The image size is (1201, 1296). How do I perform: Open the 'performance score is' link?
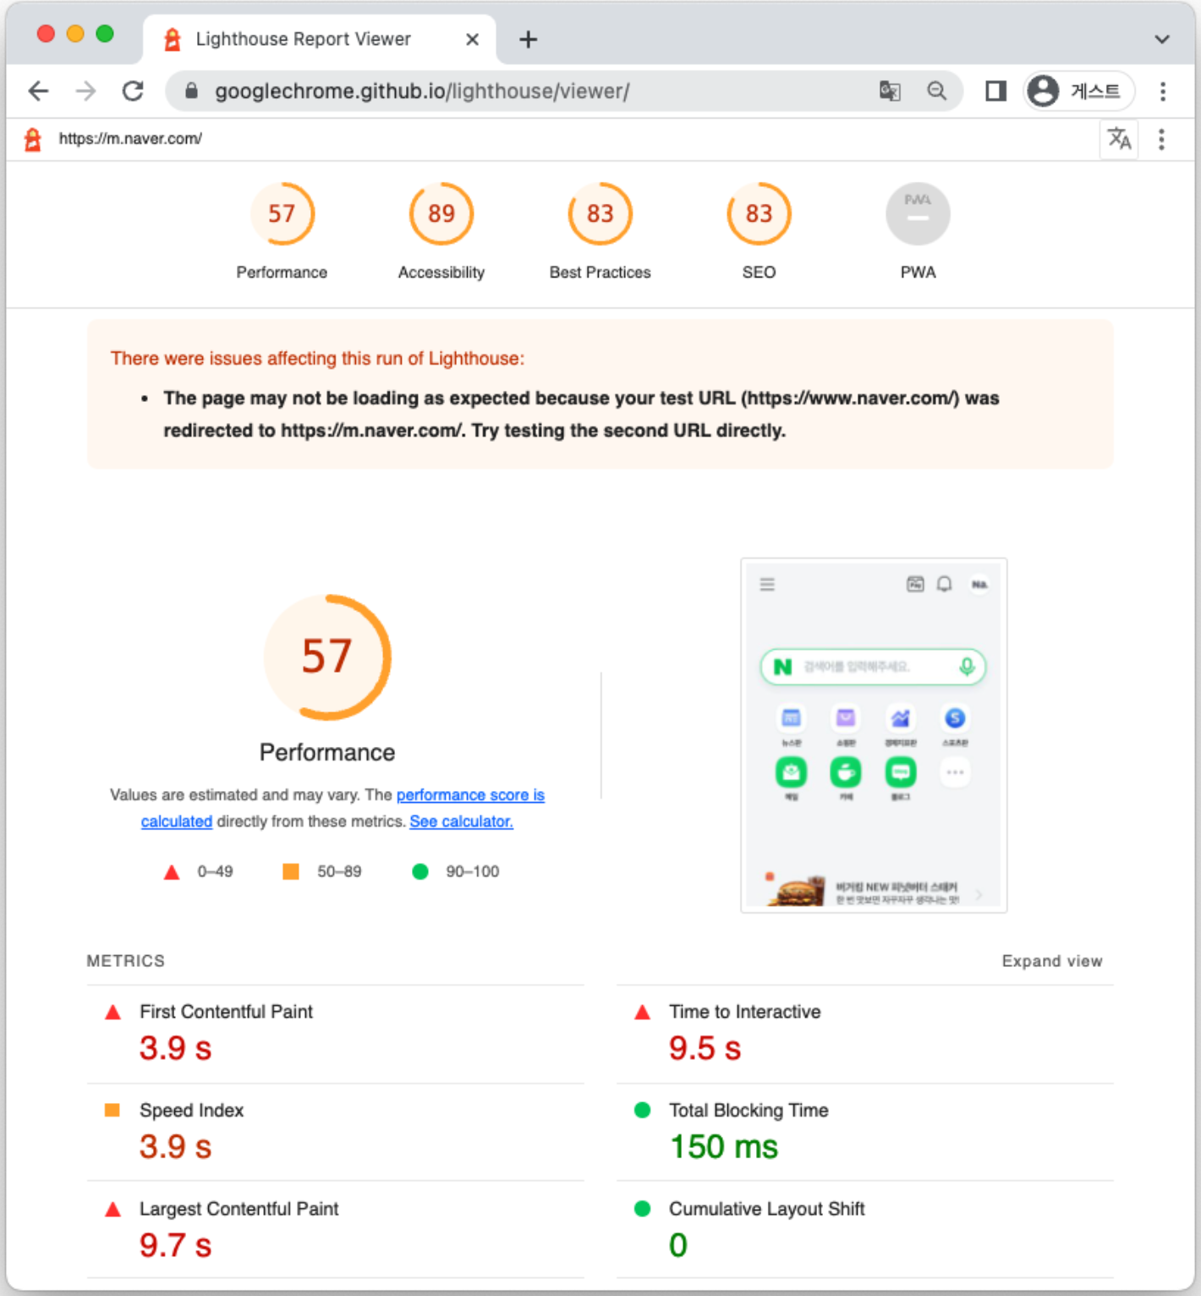[x=470, y=795]
